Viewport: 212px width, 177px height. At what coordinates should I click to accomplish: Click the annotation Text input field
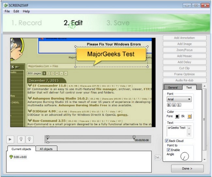(177, 131)
